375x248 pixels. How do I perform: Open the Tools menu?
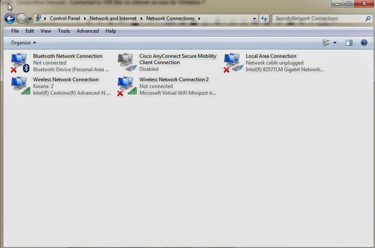64,31
